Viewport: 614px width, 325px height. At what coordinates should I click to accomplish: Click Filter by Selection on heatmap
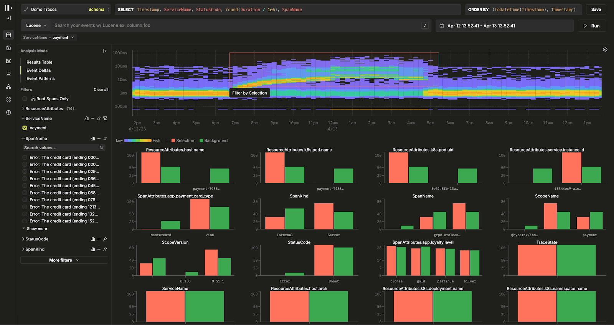(249, 93)
